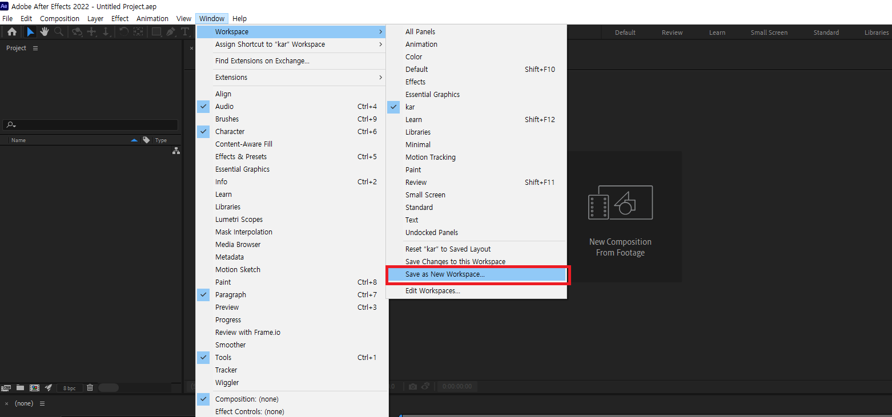Enable the Preview panel from Window menu

[291, 307]
